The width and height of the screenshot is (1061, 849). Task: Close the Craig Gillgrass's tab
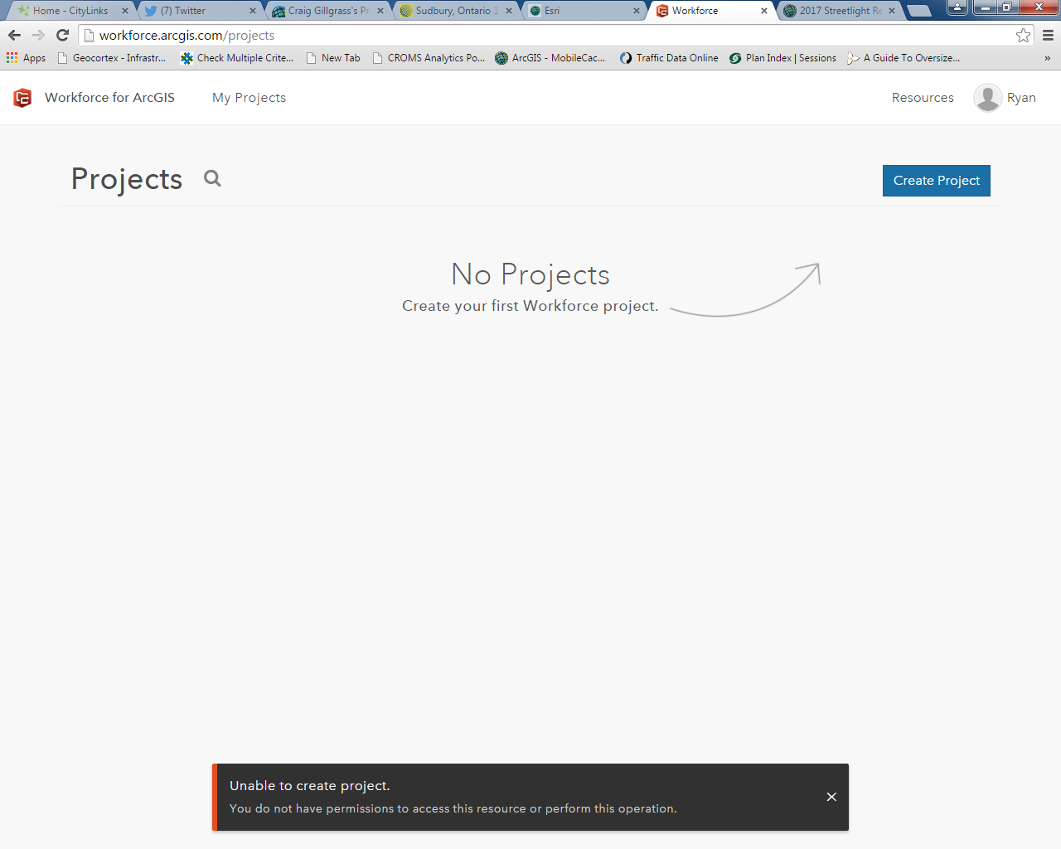tap(380, 11)
